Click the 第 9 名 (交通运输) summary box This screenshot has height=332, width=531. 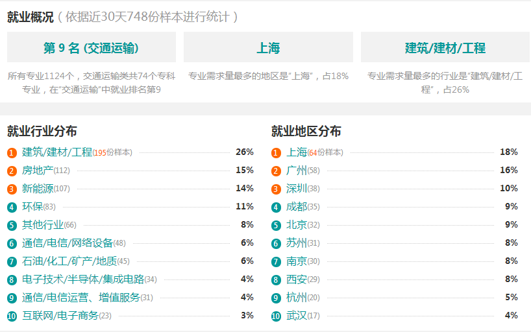coord(92,47)
